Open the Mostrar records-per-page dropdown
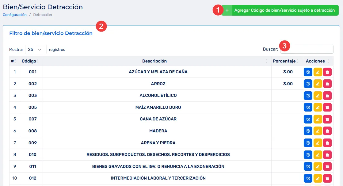Screen dimensions: 343x186 point(36,49)
